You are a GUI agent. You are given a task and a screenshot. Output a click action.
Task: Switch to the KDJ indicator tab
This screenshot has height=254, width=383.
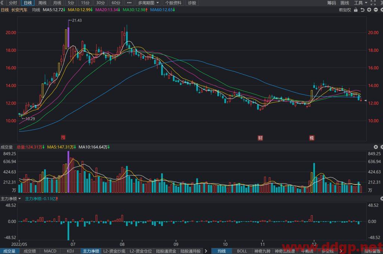[70, 251]
